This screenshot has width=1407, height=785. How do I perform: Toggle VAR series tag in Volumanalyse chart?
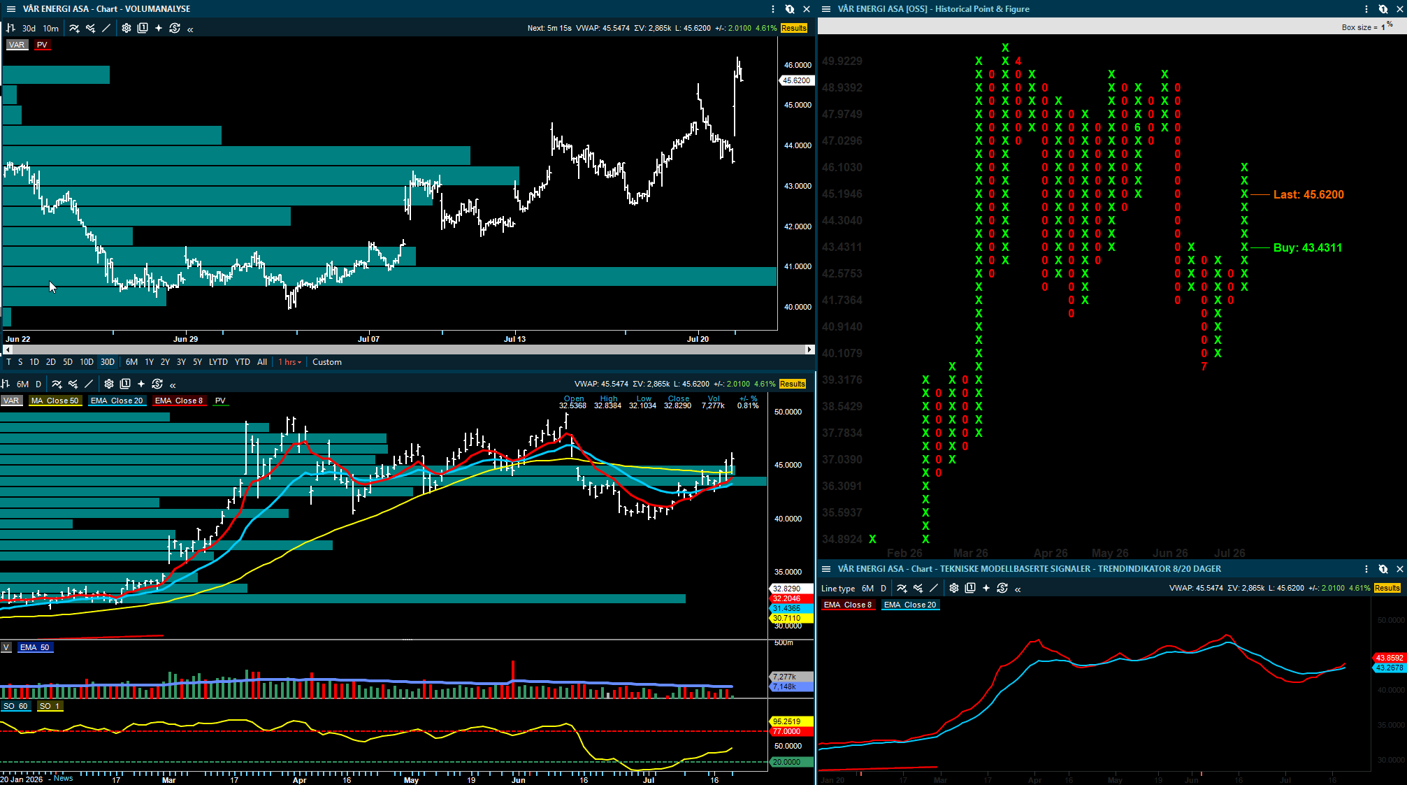coord(17,45)
